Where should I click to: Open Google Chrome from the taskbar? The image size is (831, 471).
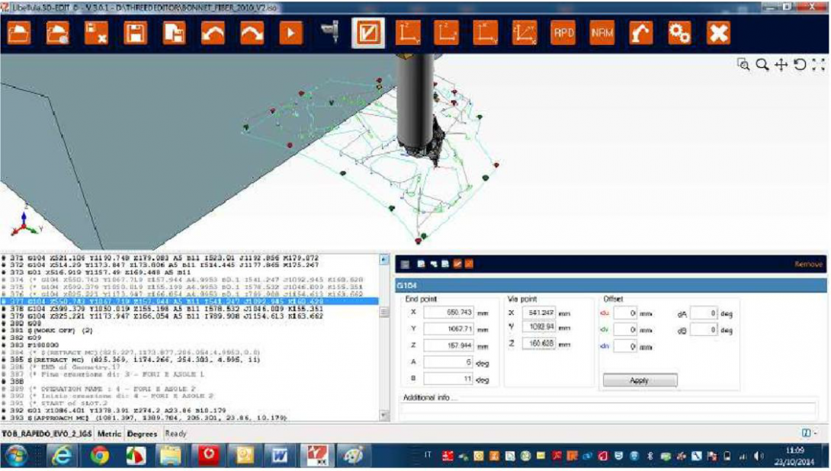(x=100, y=456)
